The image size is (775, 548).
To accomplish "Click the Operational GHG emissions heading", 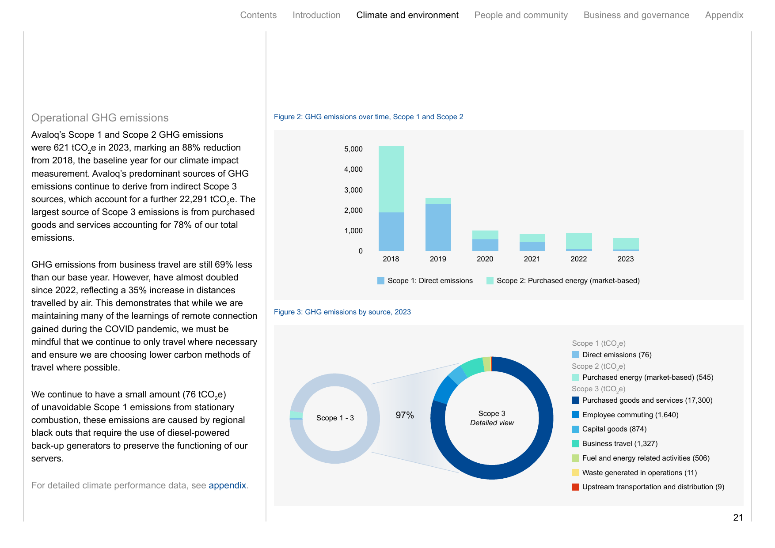I will pyautogui.click(x=100, y=118).
